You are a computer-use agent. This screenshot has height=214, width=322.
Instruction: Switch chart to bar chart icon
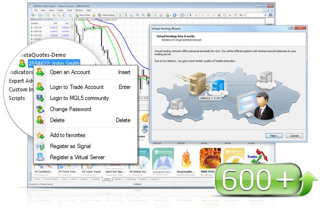(x=120, y=15)
